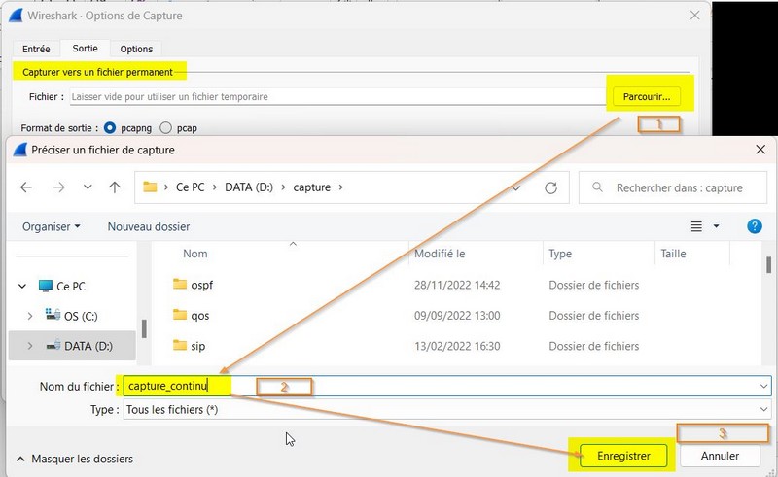Click the back navigation arrow
778x477 pixels.
tap(26, 187)
